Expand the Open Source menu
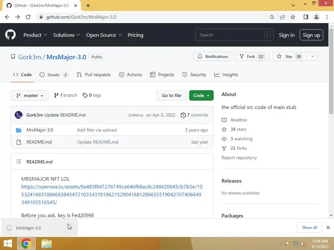Viewport: 334px width, 250px height. pyautogui.click(x=104, y=35)
